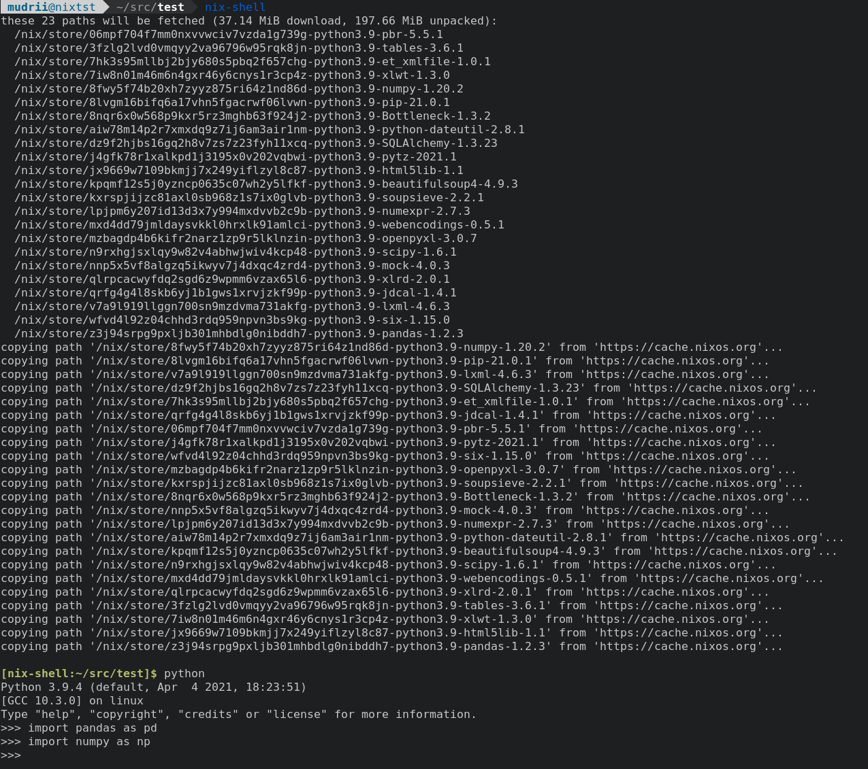Click the 'copying path' line for lxml-4.6.3
Viewport: 868px width, 769px height.
pos(385,374)
